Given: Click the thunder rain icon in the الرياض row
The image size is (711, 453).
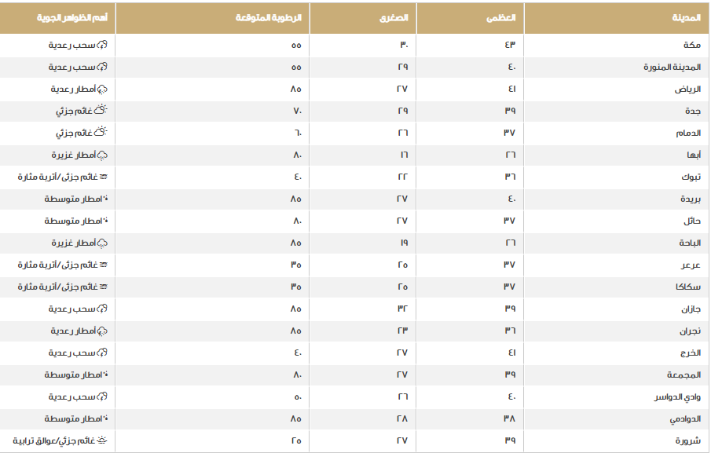Looking at the screenshot, I should coord(102,90).
